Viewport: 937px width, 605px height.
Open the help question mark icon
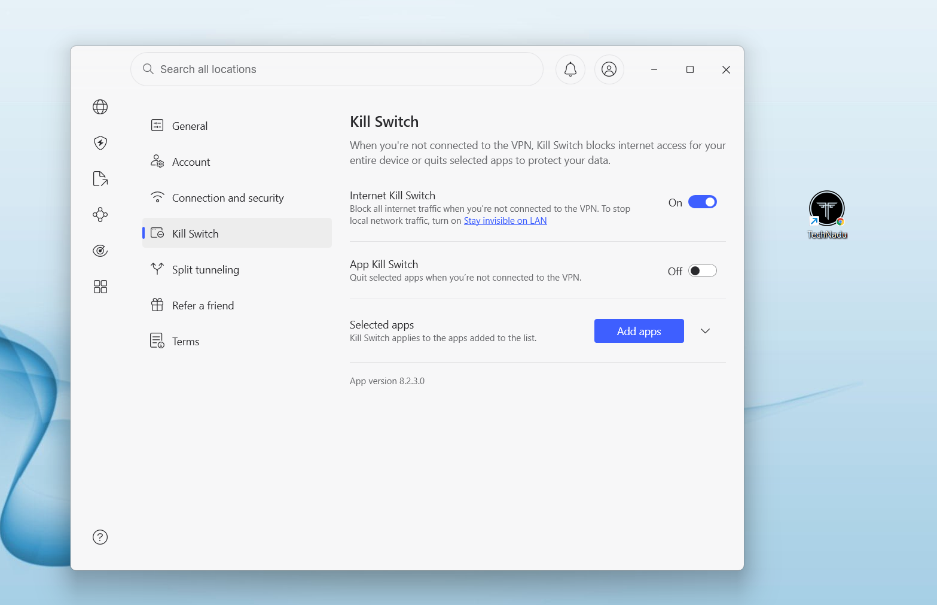coord(100,537)
